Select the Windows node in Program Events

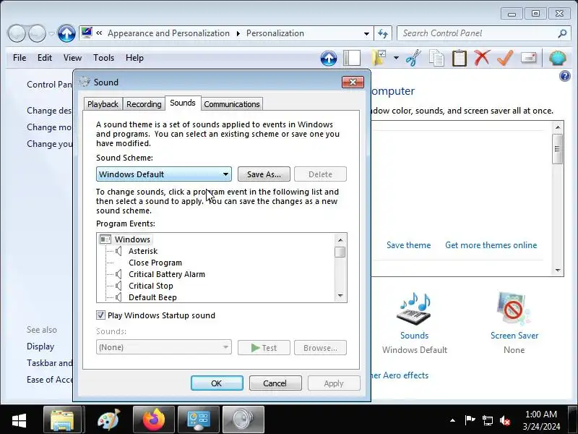132,239
